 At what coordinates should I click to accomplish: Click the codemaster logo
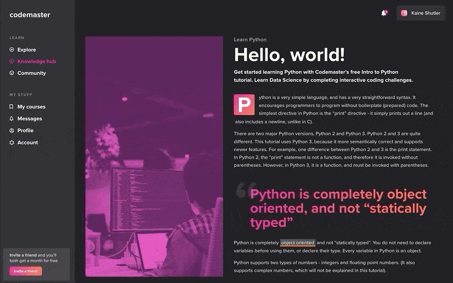pyautogui.click(x=30, y=15)
